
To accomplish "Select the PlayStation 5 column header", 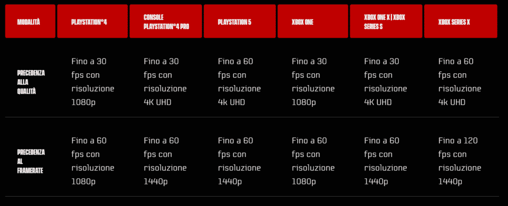I will 240,21.
